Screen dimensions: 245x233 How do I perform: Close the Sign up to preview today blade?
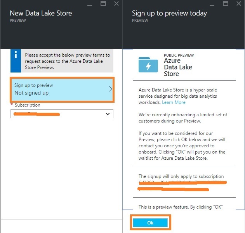coord(239,3)
